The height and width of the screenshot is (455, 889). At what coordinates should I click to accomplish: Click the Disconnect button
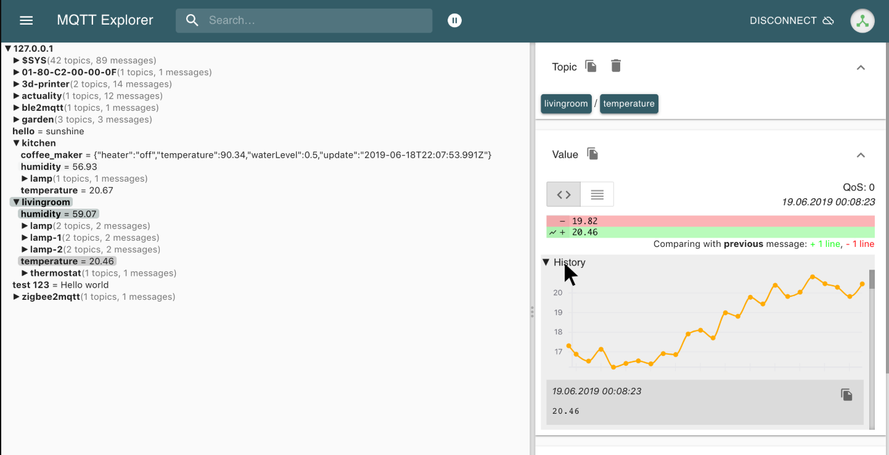791,20
